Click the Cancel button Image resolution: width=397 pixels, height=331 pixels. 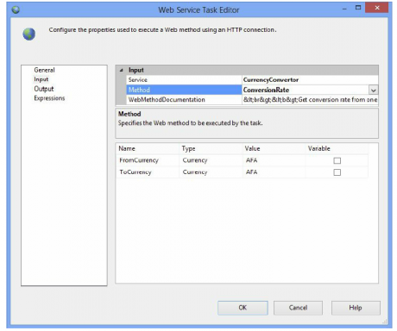pyautogui.click(x=298, y=308)
